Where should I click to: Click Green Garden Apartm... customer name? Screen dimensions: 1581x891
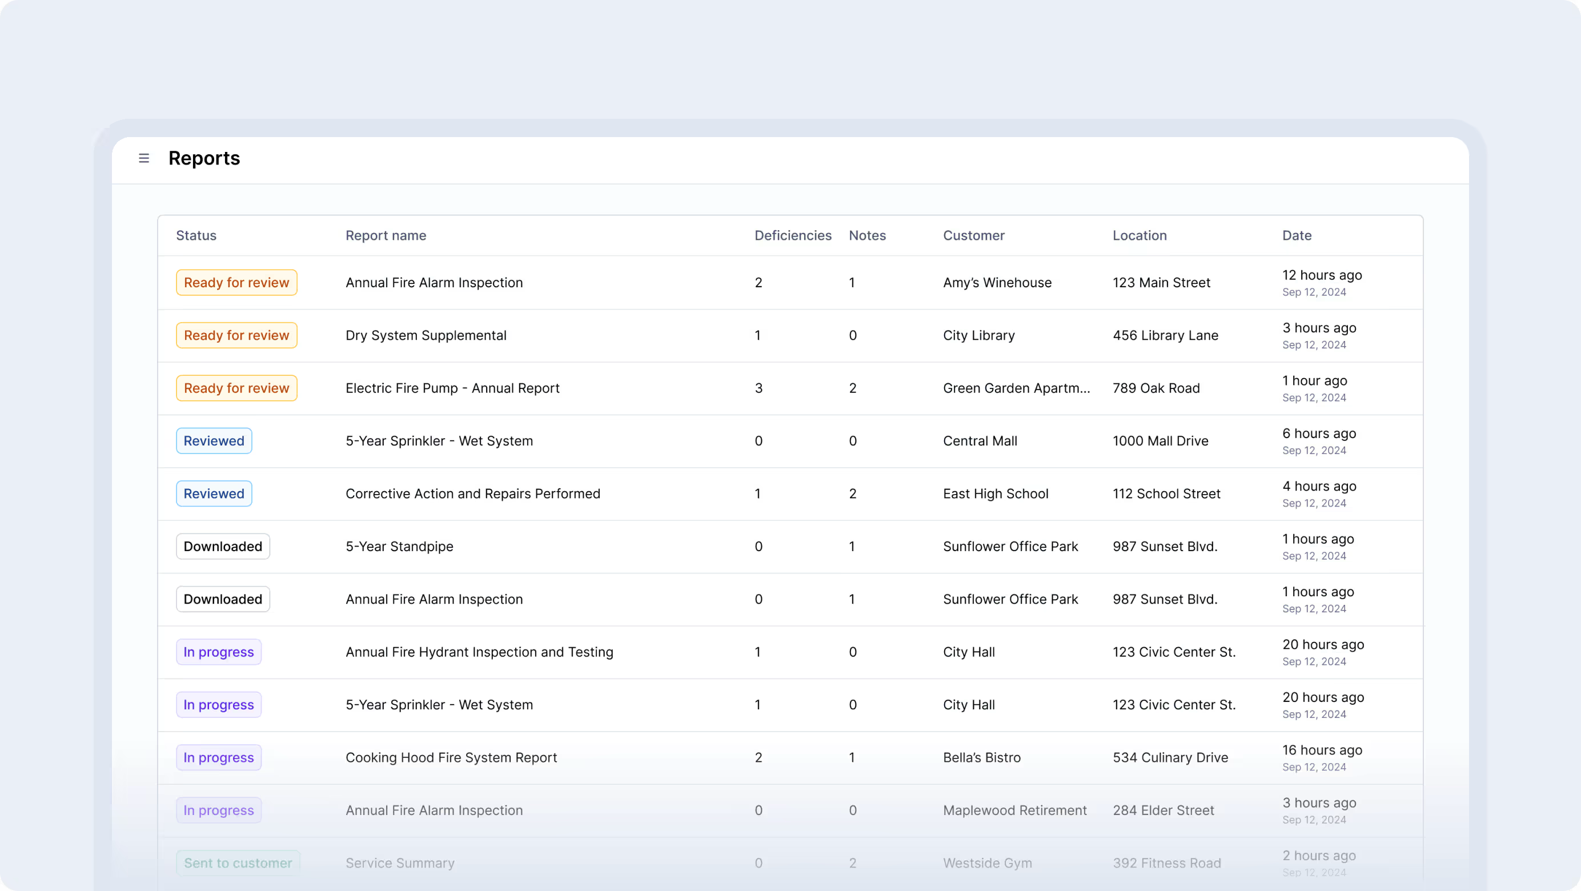click(1016, 388)
